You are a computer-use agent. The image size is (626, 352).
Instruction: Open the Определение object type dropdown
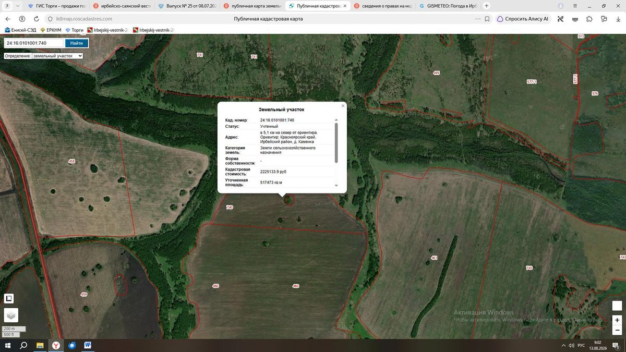click(x=57, y=55)
